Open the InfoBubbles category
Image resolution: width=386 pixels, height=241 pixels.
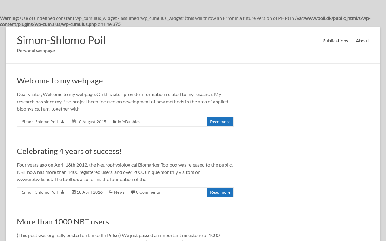129,122
